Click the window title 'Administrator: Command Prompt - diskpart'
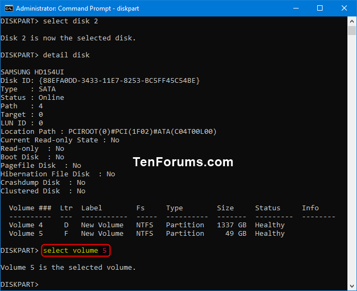The image size is (357, 291). tap(77, 8)
